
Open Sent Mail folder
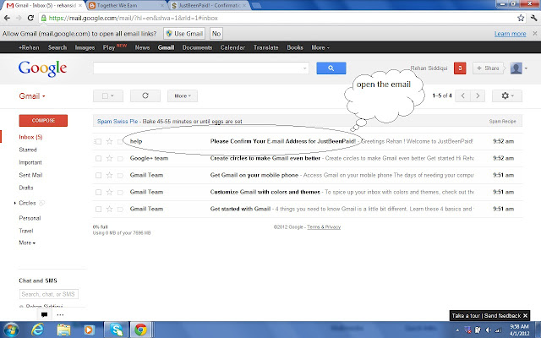[30, 175]
